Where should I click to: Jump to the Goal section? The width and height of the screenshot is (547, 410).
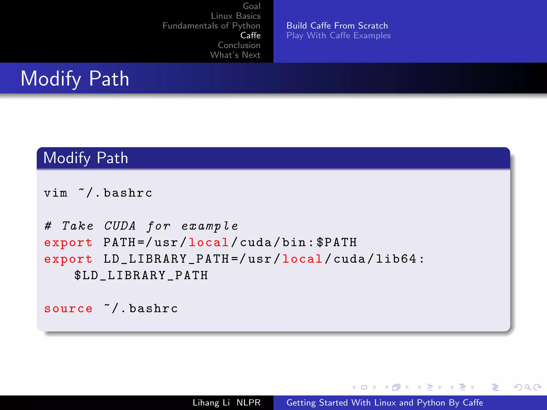point(252,6)
